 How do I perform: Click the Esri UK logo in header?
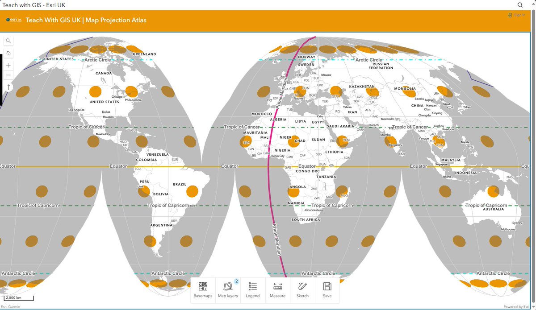pos(13,20)
